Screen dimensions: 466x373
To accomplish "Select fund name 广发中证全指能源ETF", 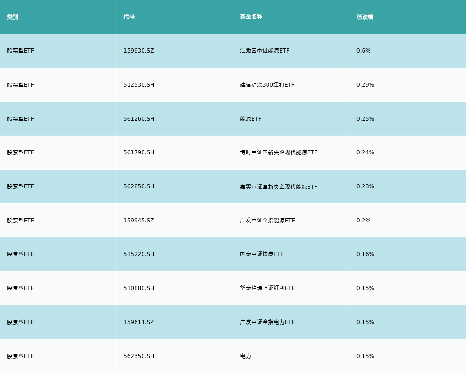I will tap(267, 221).
